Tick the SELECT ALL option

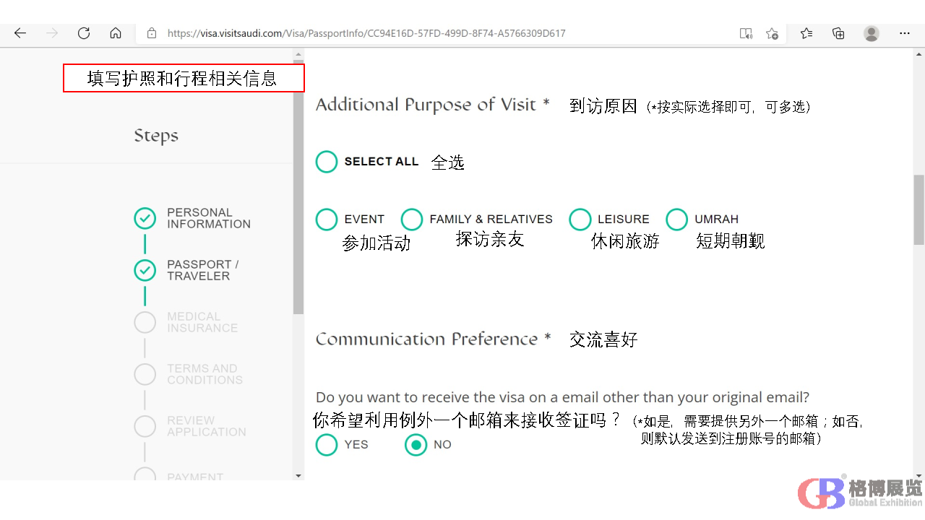[327, 162]
